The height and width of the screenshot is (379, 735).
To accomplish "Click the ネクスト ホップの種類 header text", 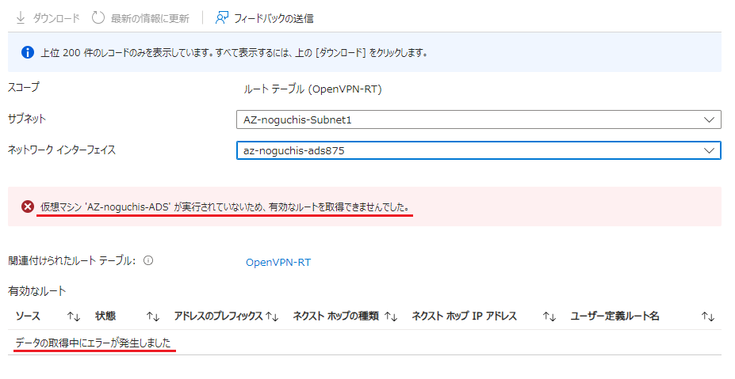I will 335,316.
